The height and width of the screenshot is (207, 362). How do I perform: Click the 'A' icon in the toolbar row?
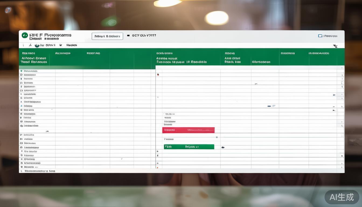click(x=30, y=45)
